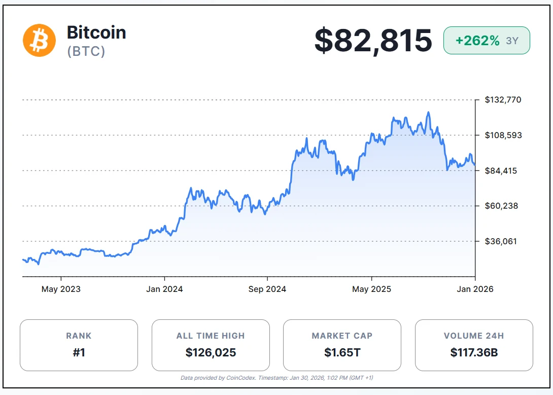Click the orange Bitcoin logo icon
The height and width of the screenshot is (395, 553).
tap(39, 40)
